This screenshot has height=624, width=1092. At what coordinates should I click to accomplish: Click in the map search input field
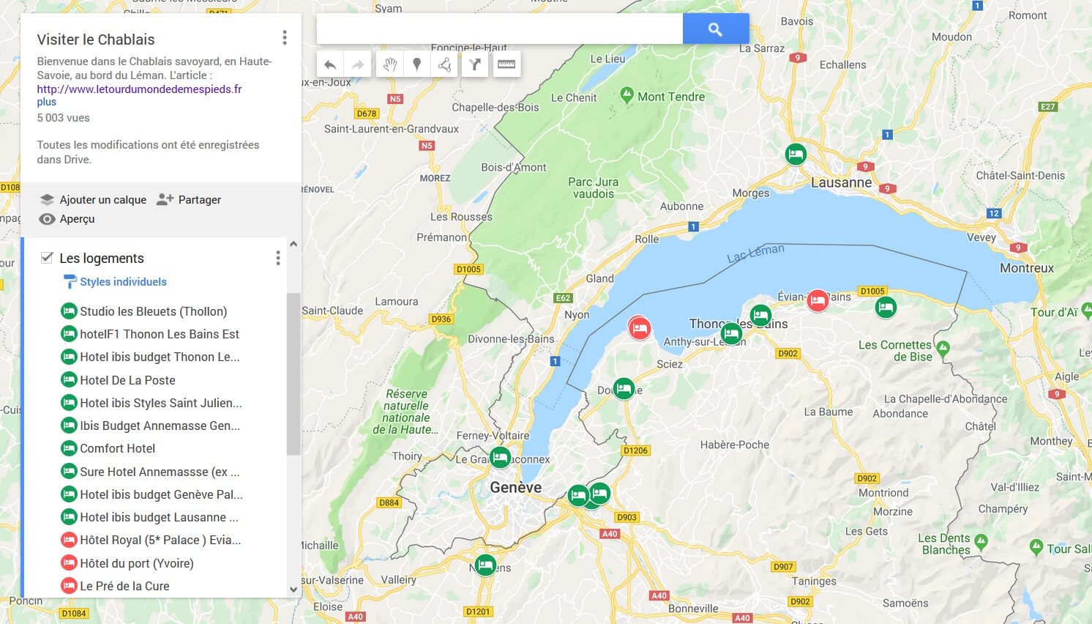(x=499, y=29)
